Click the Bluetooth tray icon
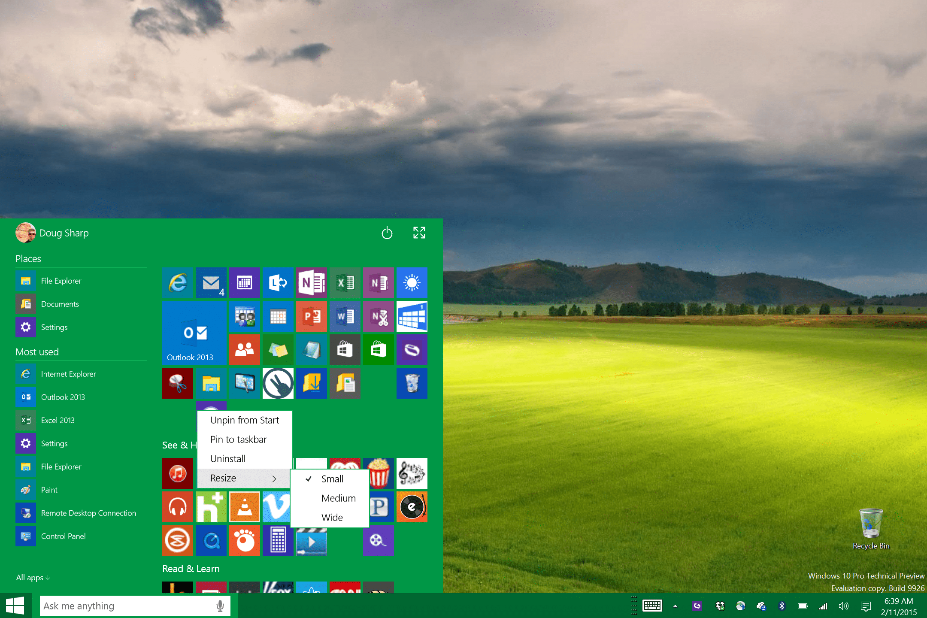Viewport: 927px width, 618px height. click(x=782, y=606)
